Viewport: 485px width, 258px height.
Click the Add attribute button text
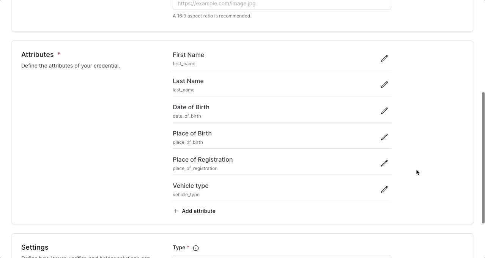click(198, 211)
